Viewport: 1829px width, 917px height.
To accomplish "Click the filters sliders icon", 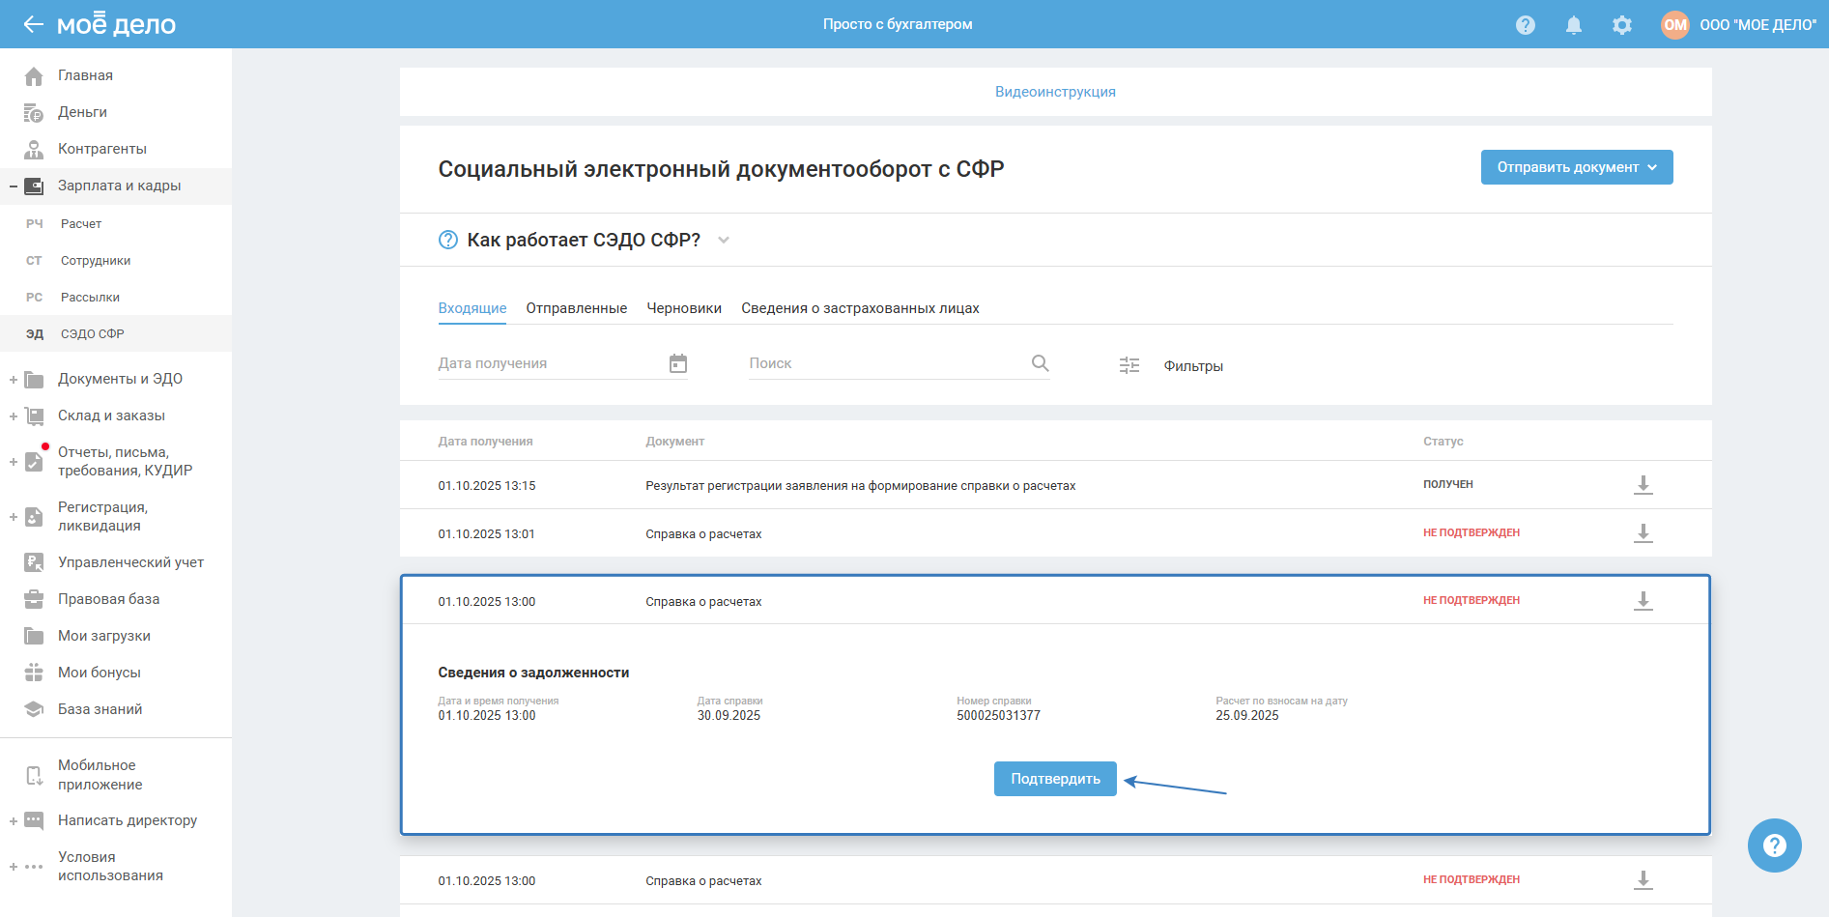I will pyautogui.click(x=1129, y=365).
